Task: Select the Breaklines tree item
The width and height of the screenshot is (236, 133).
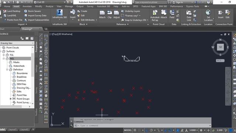Action: tap(21, 77)
